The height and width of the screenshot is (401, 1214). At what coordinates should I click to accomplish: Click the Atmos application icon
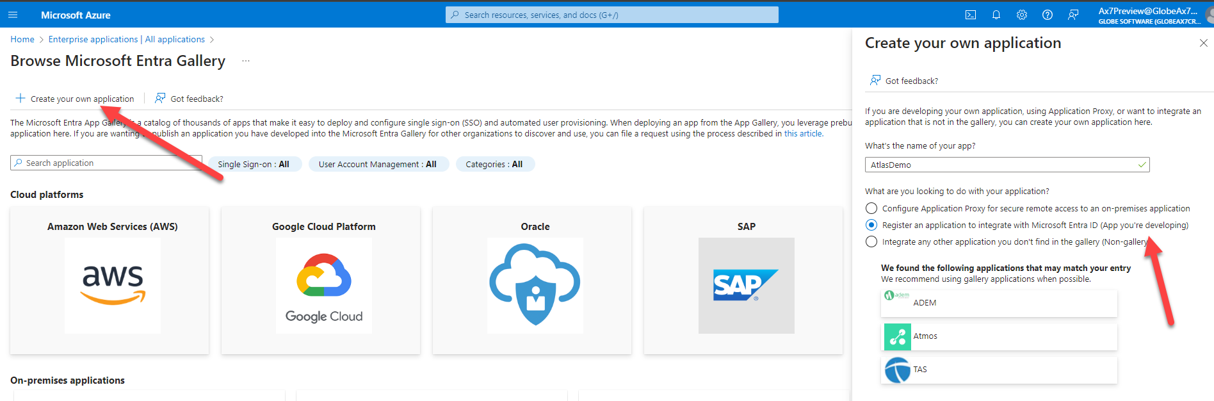click(897, 336)
